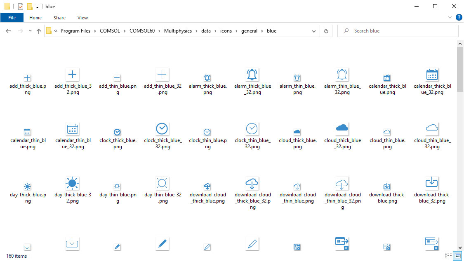Expand the ribbon with the chevron
This screenshot has width=464, height=261.
(450, 18)
